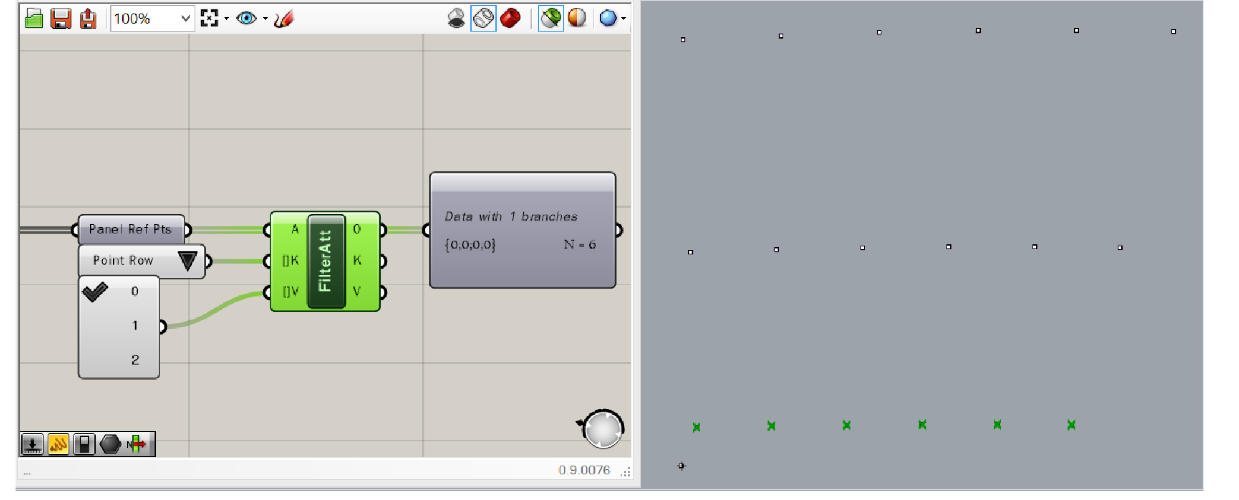The width and height of the screenshot is (1239, 500).
Task: Click the named views eye icon
Action: tap(246, 18)
